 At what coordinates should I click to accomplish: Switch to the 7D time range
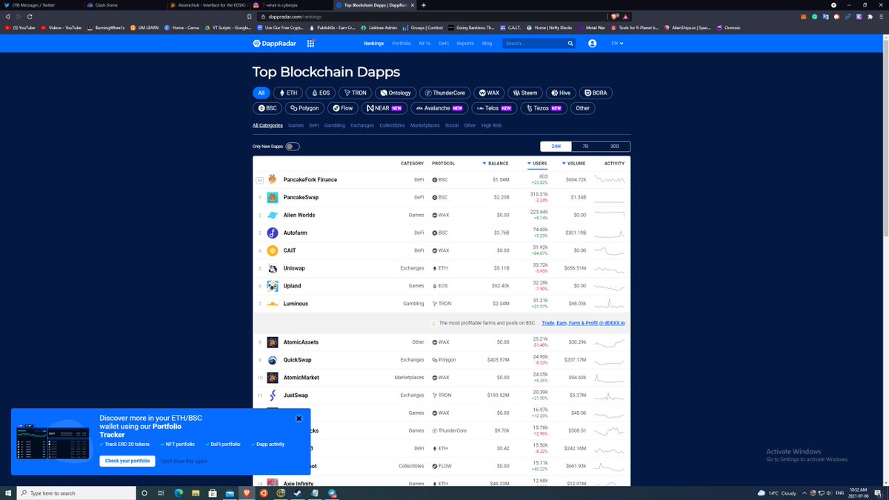(x=585, y=147)
